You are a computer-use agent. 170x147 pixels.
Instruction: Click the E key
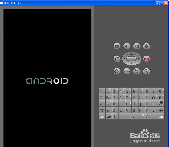(x=115, y=97)
